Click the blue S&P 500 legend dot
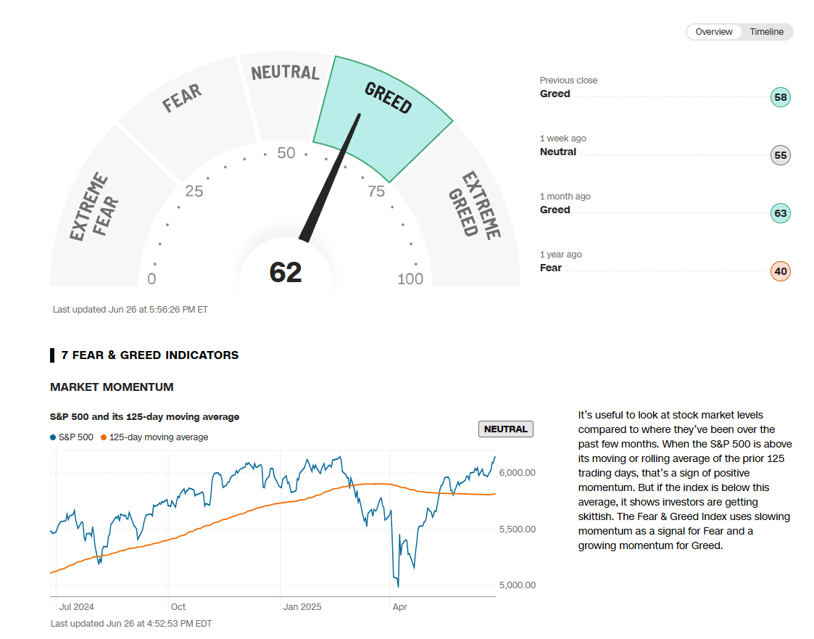This screenshot has width=814, height=639. [53, 437]
